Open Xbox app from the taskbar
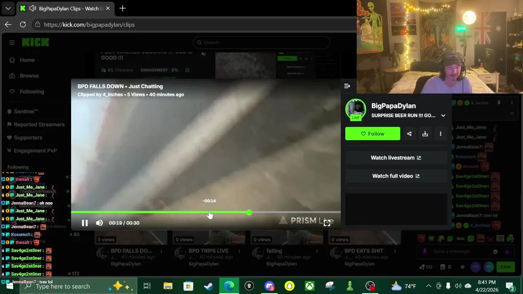 (310, 286)
